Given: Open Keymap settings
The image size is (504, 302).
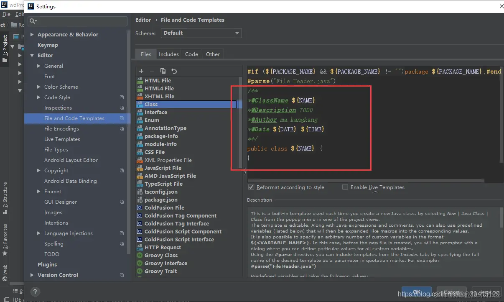Looking at the screenshot, I should (48, 45).
